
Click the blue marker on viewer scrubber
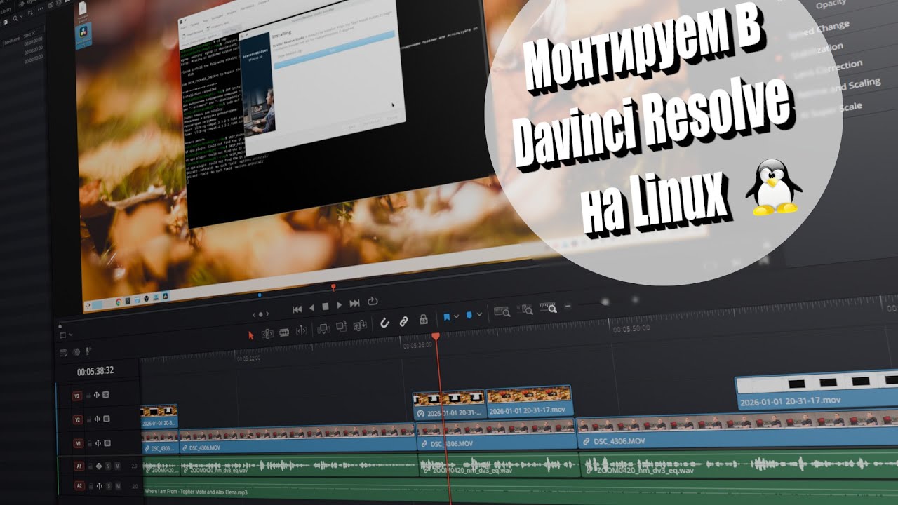[260, 295]
